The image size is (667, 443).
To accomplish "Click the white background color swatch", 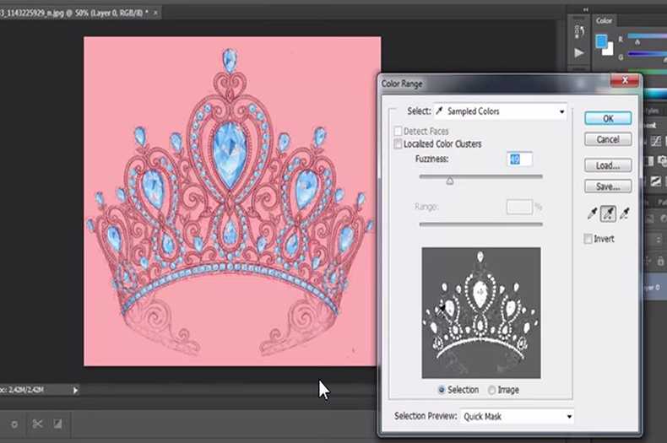I will tap(609, 49).
